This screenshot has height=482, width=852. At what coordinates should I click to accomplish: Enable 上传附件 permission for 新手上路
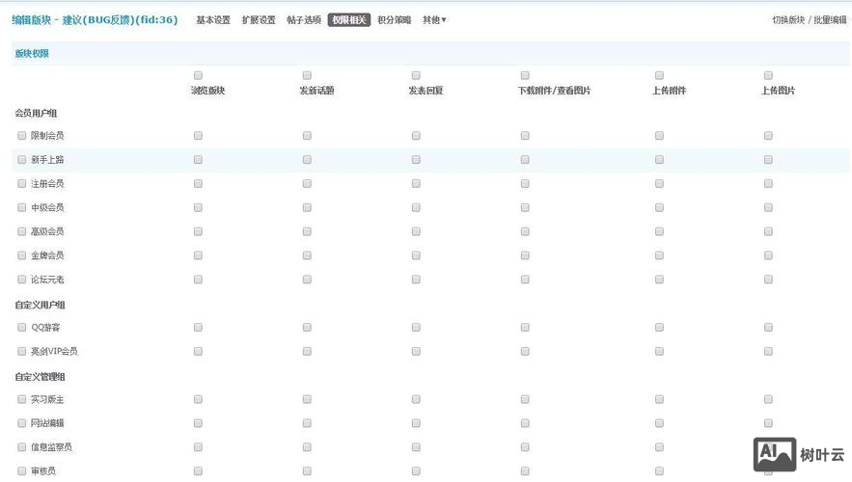click(x=659, y=160)
